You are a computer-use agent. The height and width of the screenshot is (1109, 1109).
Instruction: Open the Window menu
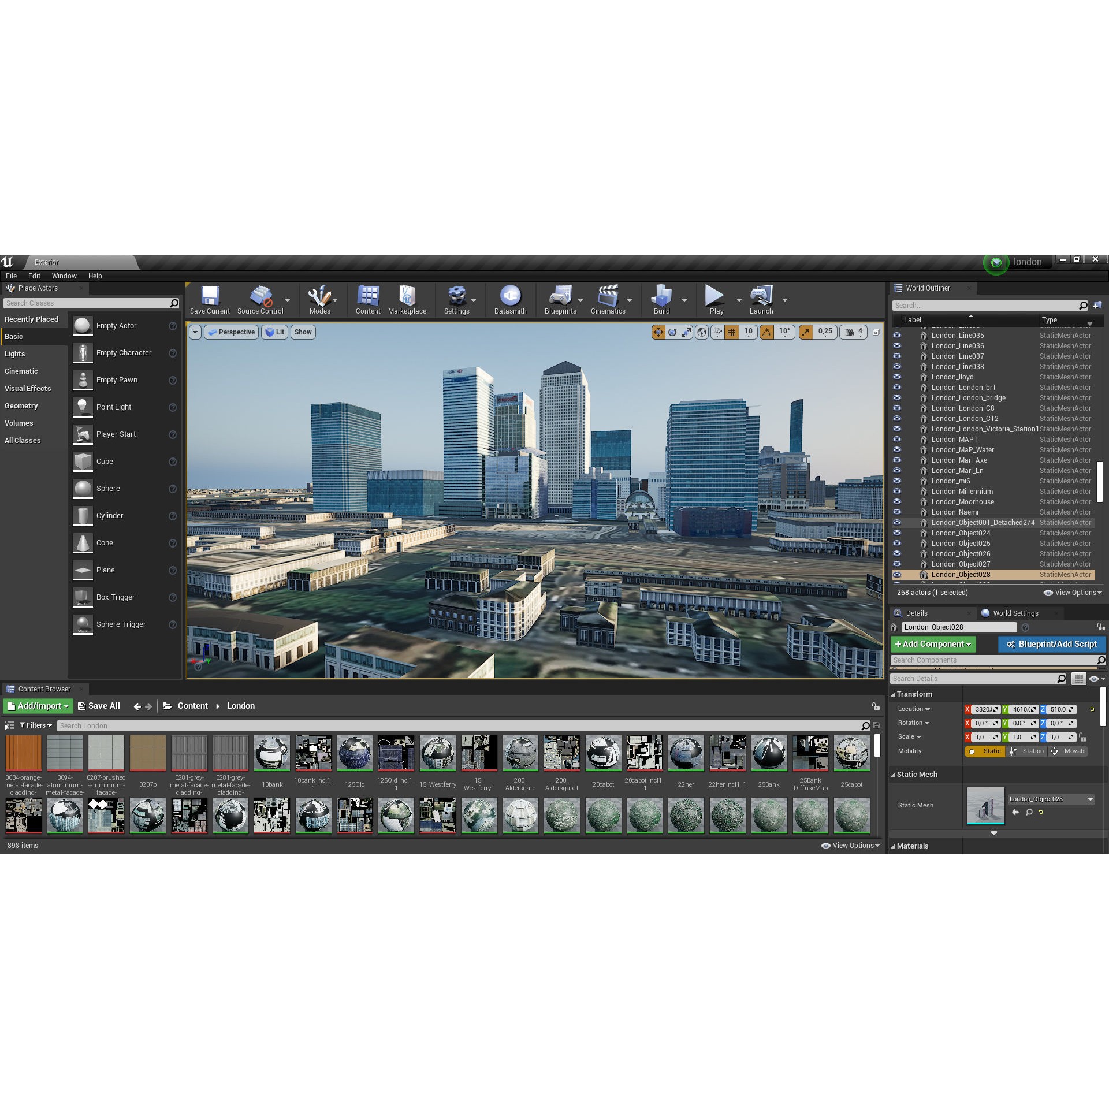tap(64, 276)
